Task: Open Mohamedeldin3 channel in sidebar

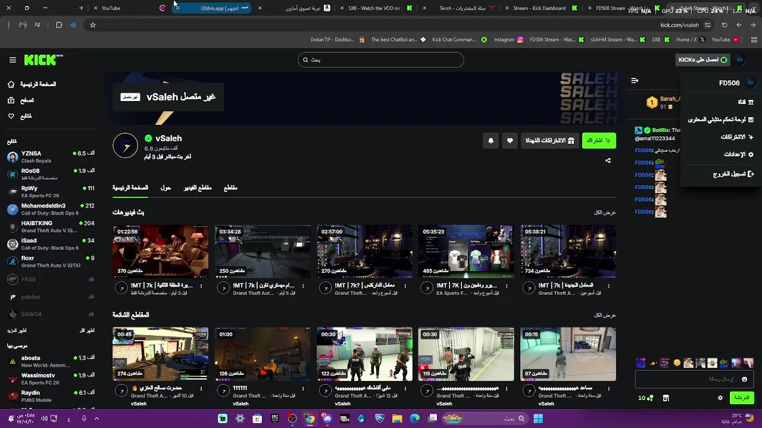Action: 51,209
